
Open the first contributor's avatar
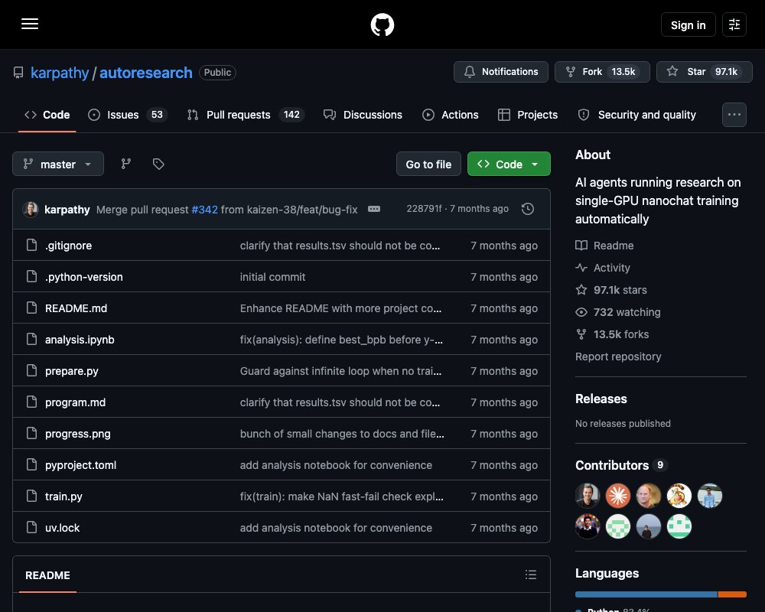click(588, 496)
